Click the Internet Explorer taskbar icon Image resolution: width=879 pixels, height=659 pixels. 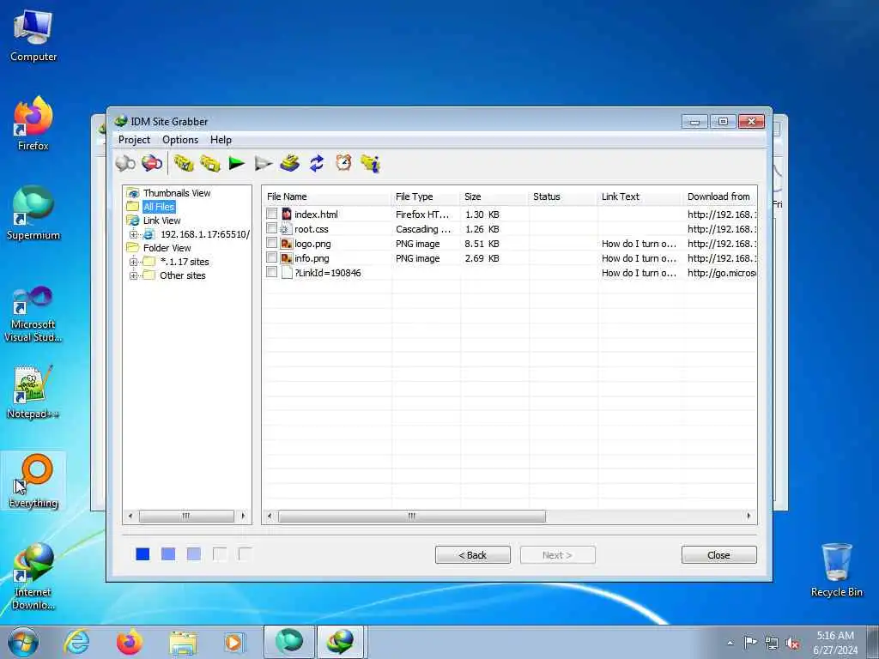coord(76,642)
